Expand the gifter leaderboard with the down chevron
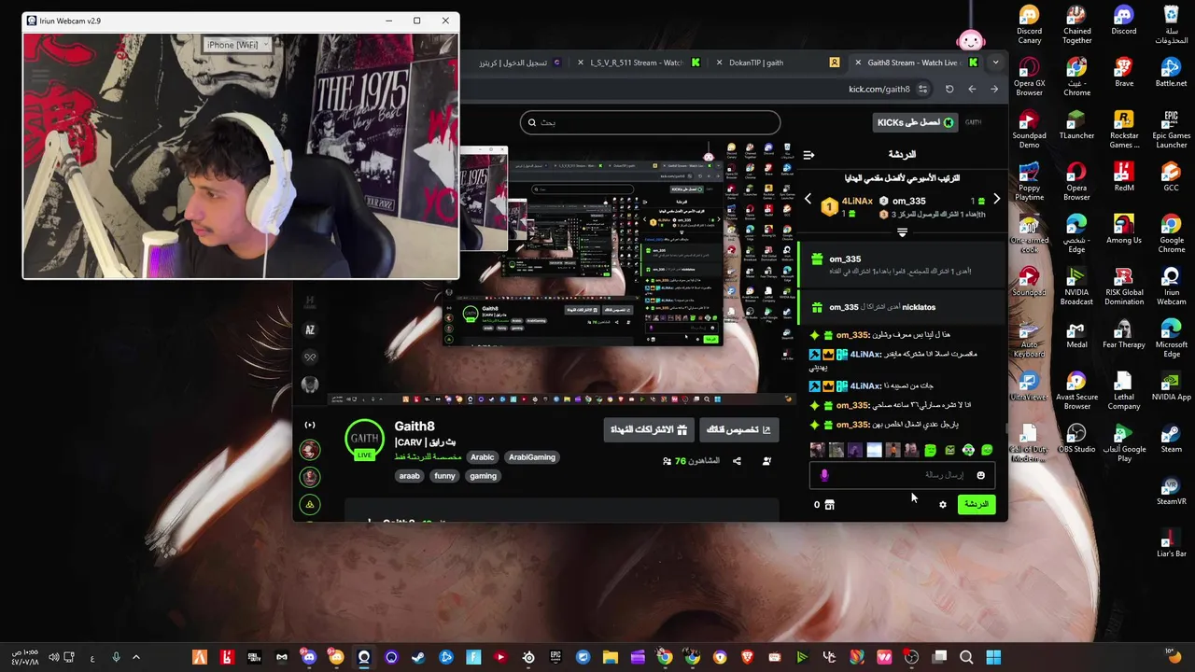 click(x=902, y=232)
